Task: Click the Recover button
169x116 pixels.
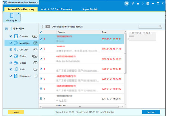Action: [151, 112]
